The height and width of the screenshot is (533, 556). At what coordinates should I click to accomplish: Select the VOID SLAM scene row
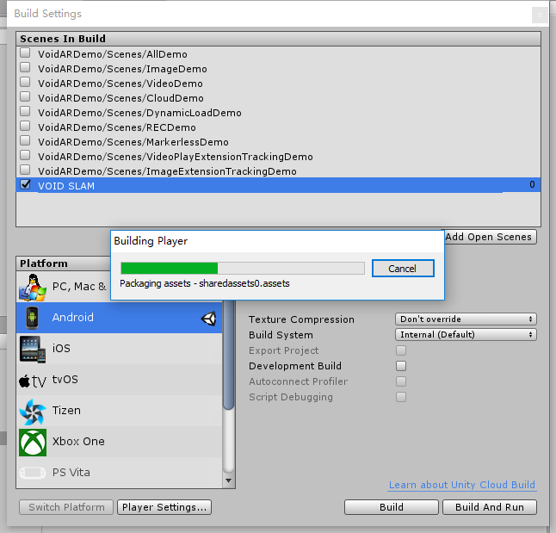pos(278,185)
